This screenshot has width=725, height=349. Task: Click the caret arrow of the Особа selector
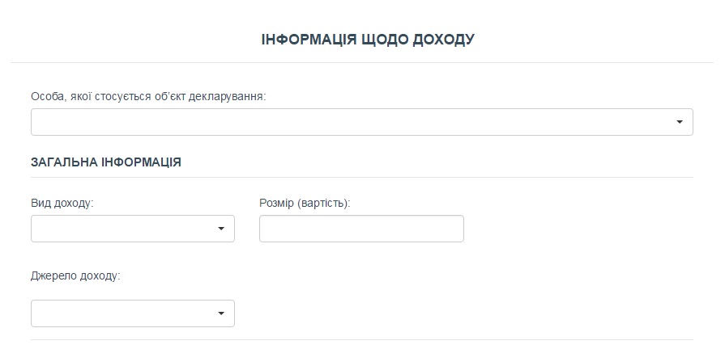click(x=679, y=122)
